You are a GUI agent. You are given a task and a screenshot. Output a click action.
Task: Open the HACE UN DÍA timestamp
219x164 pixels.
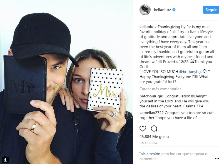pos(148,143)
